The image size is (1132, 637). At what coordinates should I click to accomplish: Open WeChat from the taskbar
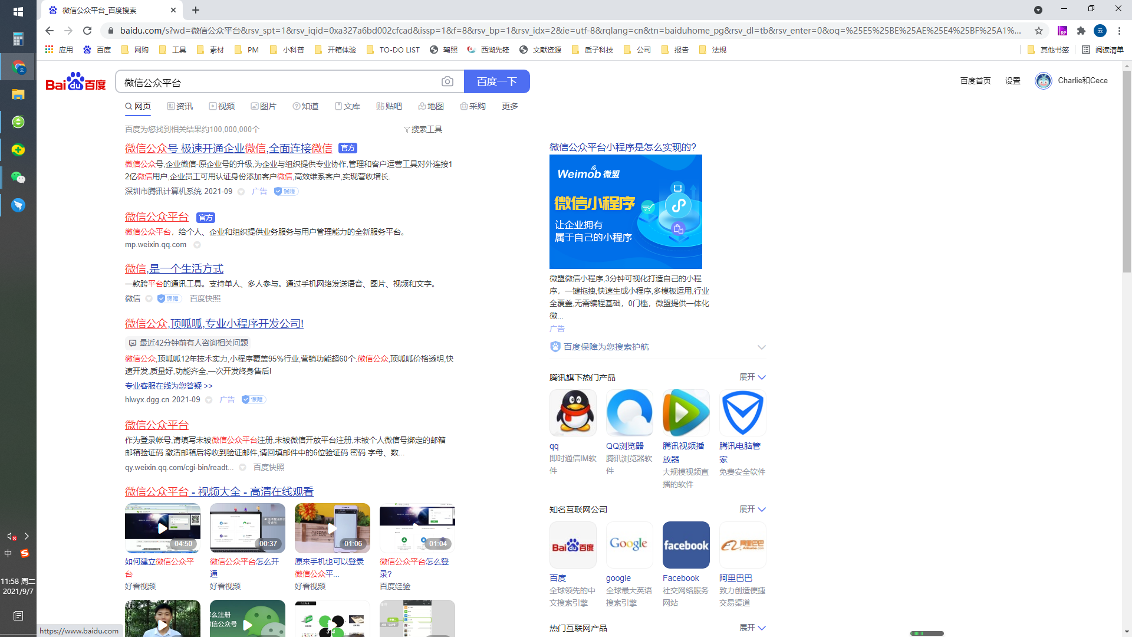click(18, 178)
